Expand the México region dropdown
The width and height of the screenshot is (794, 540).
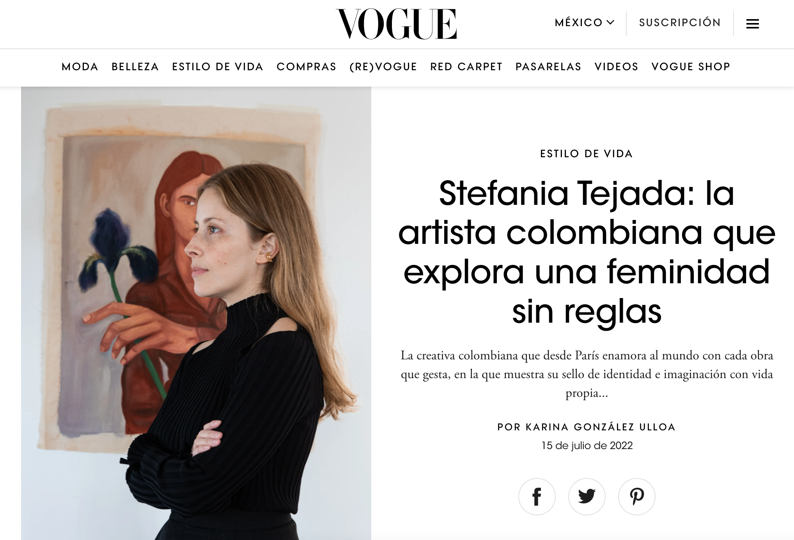coord(585,23)
